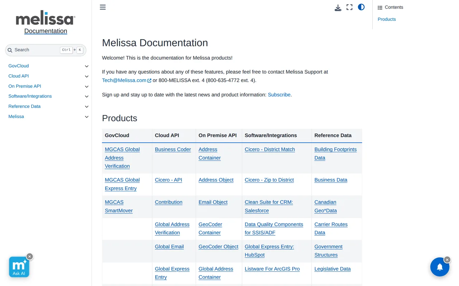Screen dimensions: 459x286
Task: Open Business Data link
Action: tap(331, 180)
